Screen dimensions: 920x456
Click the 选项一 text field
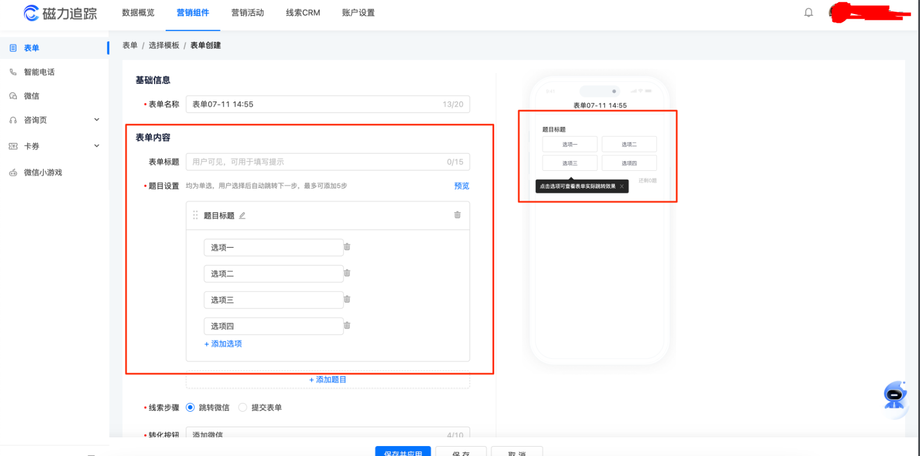[x=274, y=247]
